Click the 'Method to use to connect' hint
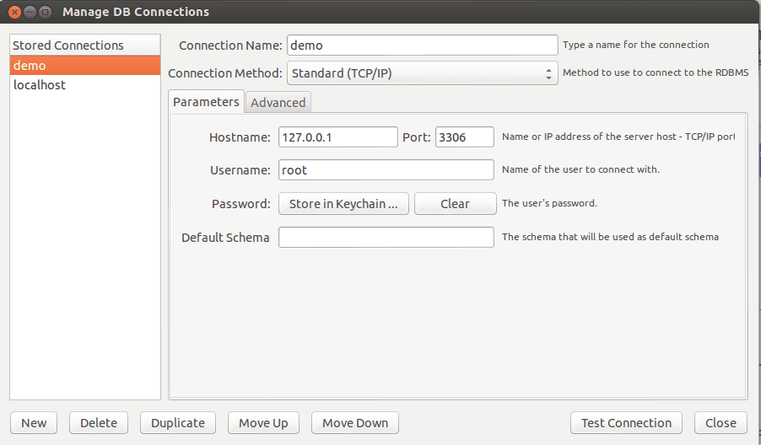761x445 pixels. (656, 72)
